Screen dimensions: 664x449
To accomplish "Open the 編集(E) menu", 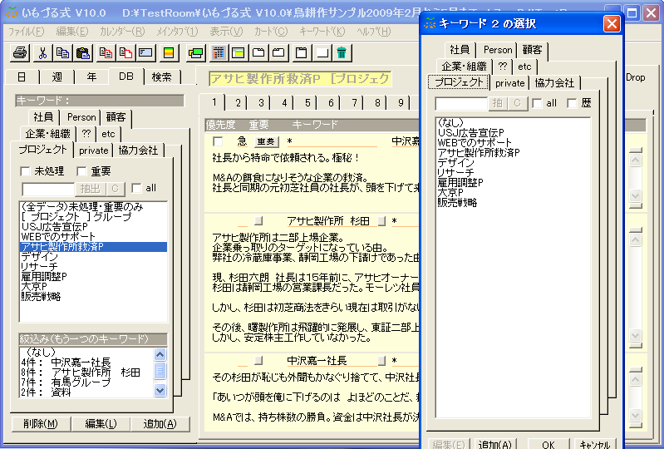I will point(72,32).
